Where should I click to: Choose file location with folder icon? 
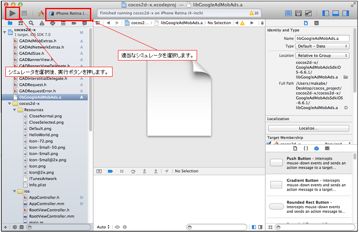point(346,77)
